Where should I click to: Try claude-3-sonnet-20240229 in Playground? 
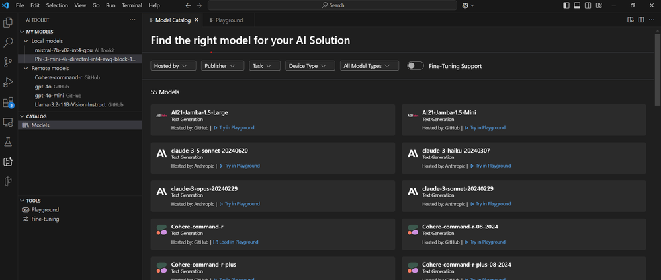[x=490, y=204]
